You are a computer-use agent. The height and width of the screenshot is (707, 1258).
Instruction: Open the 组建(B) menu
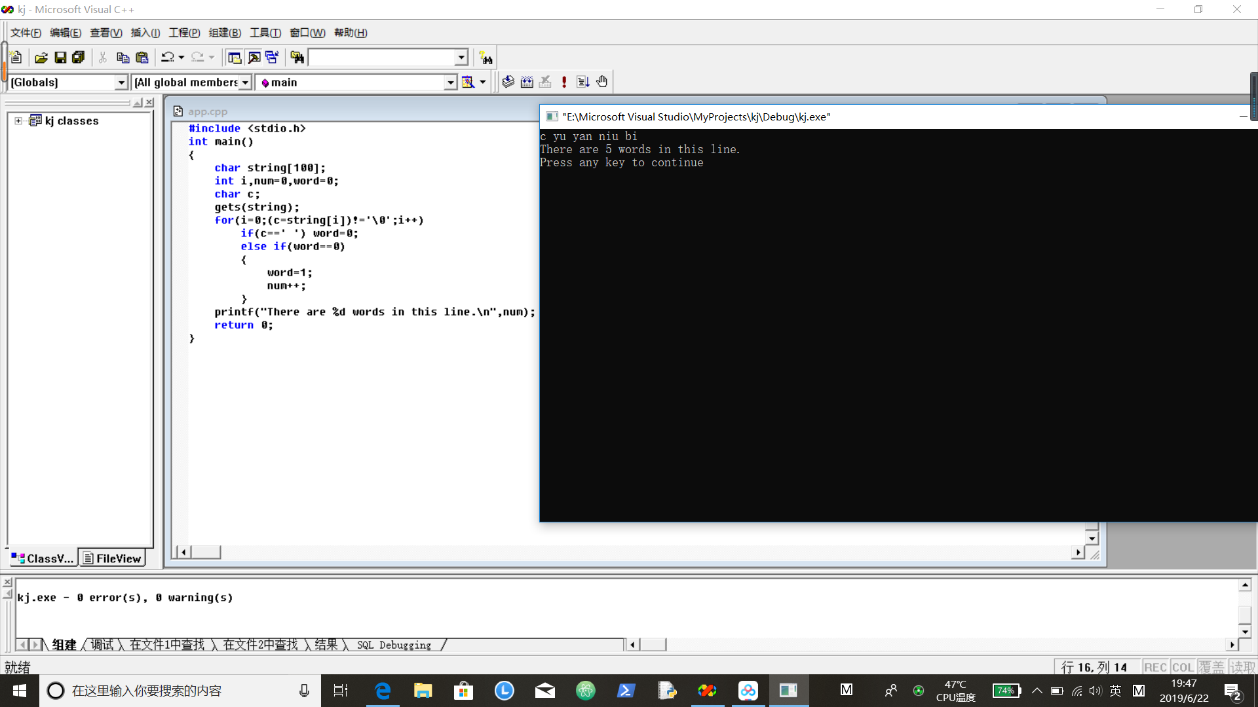[225, 33]
